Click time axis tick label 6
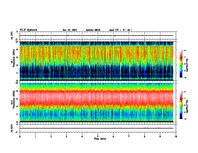The image size is (198, 153). [x=113, y=136]
